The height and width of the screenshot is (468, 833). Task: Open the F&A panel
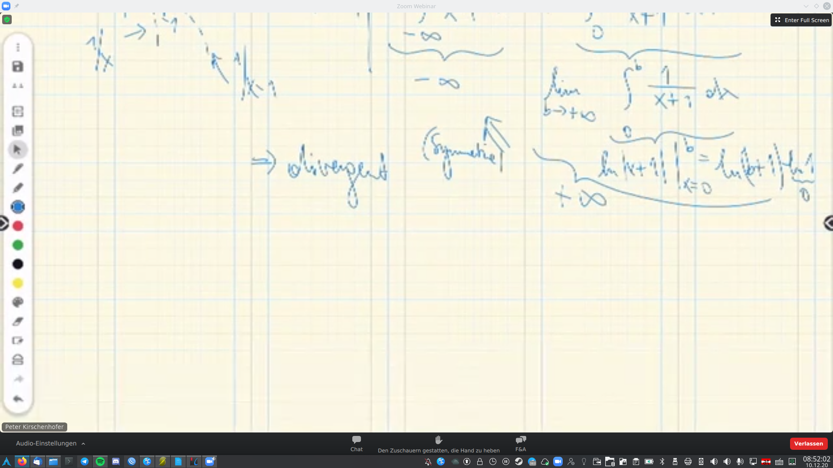(521, 444)
